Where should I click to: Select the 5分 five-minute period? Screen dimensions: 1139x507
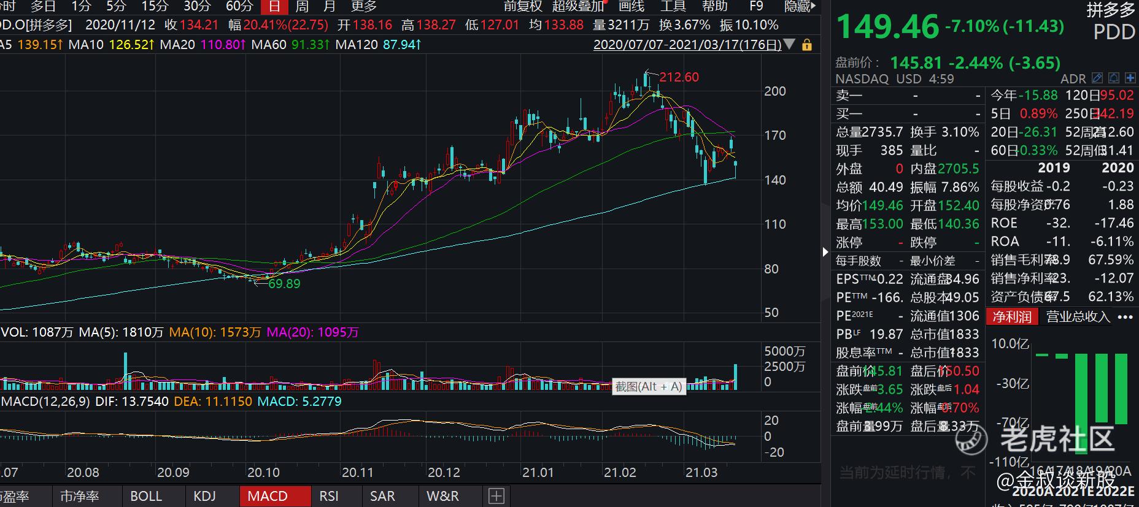(x=116, y=6)
